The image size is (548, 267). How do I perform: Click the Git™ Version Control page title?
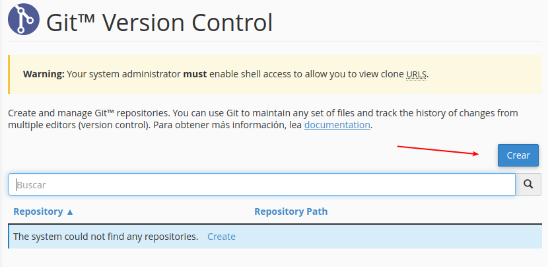point(159,23)
